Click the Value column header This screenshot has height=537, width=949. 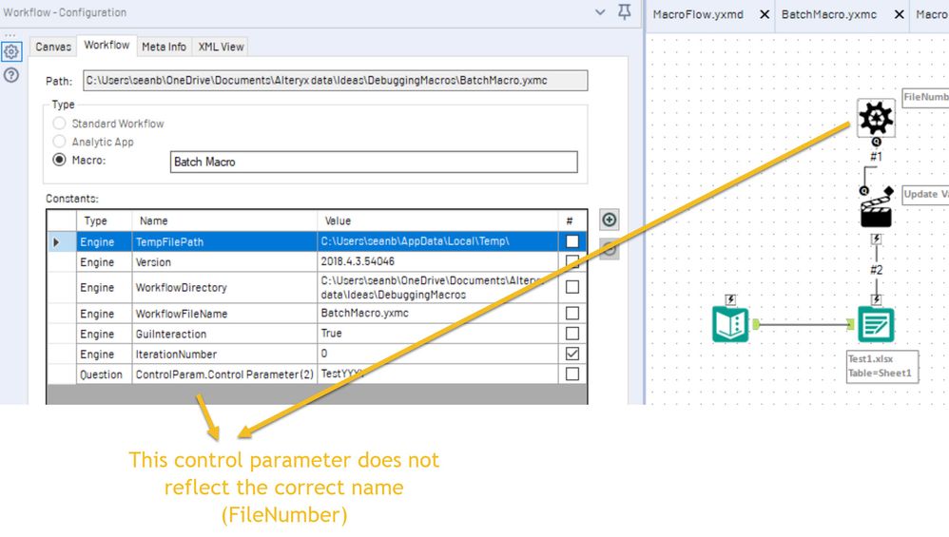click(x=437, y=221)
